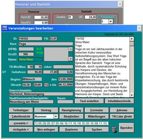Open the Adresse button
143x139 pixels.
(x=122, y=110)
